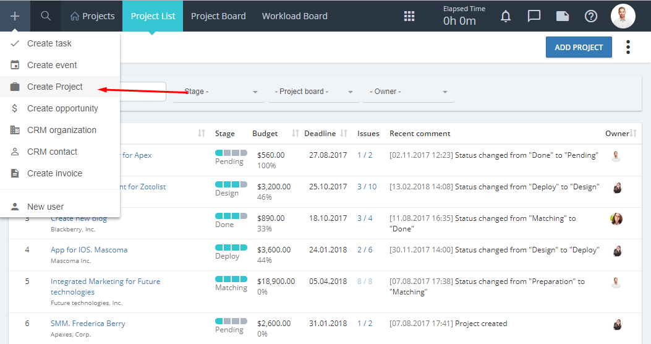Click the Recent comment column header
The width and height of the screenshot is (651, 344).
tap(420, 134)
